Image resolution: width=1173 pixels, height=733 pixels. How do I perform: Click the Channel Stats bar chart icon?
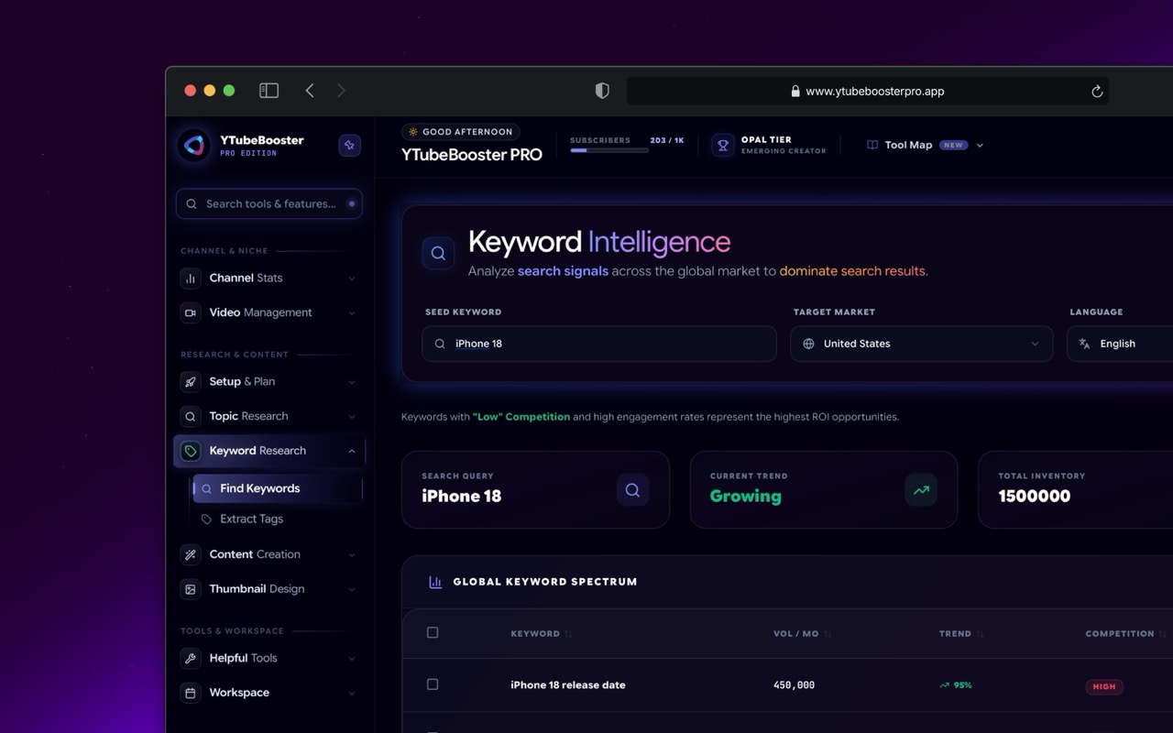point(191,278)
